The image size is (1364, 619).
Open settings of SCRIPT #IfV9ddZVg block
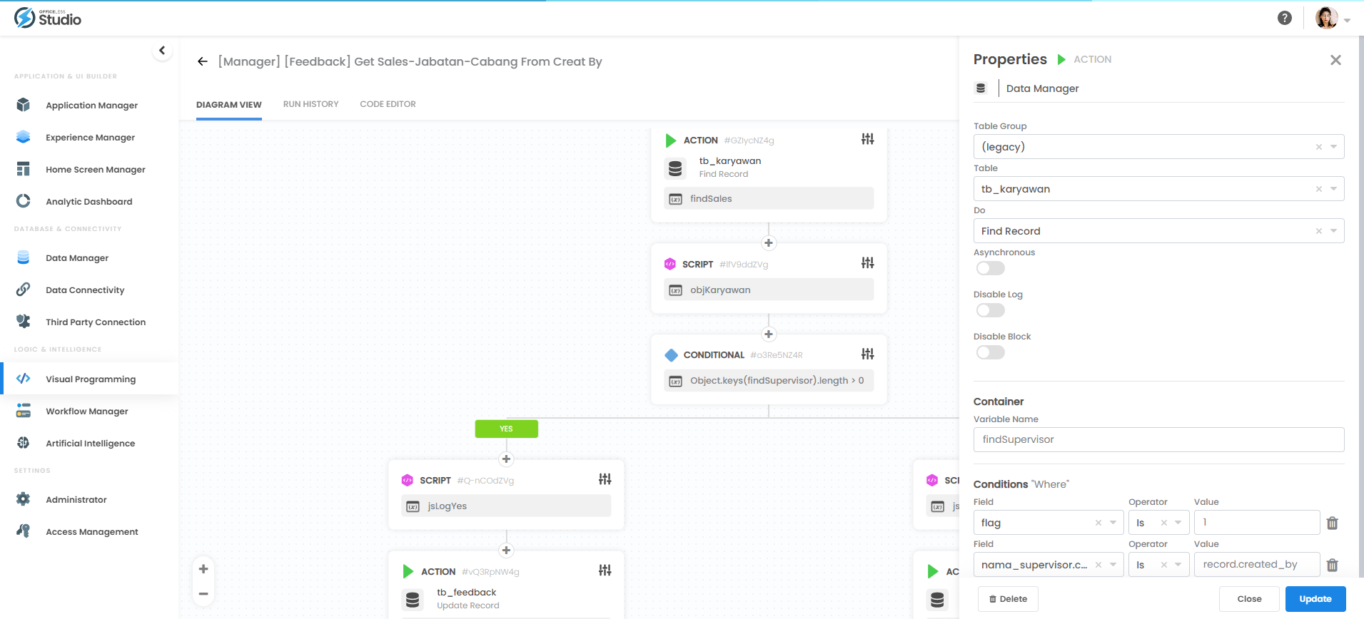point(867,263)
